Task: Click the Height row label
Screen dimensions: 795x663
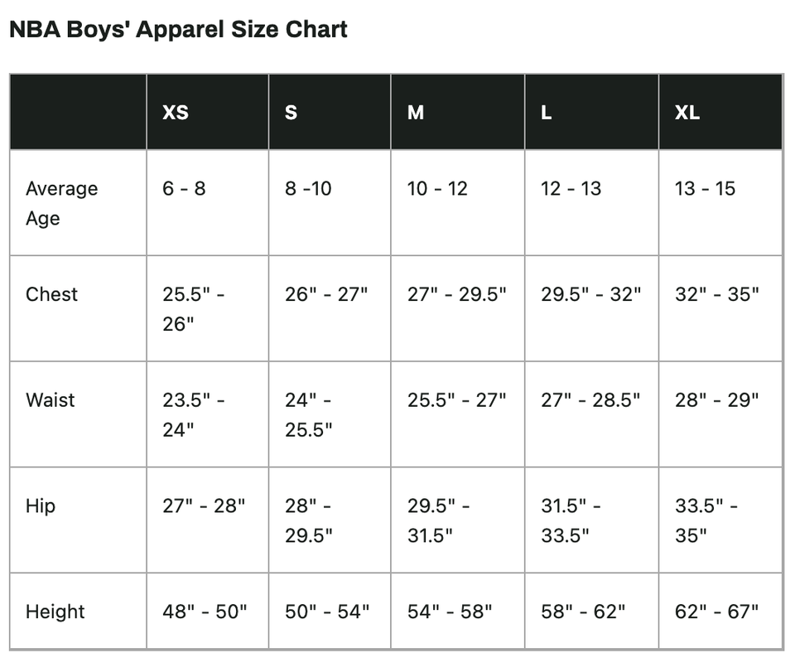Action: [x=55, y=612]
